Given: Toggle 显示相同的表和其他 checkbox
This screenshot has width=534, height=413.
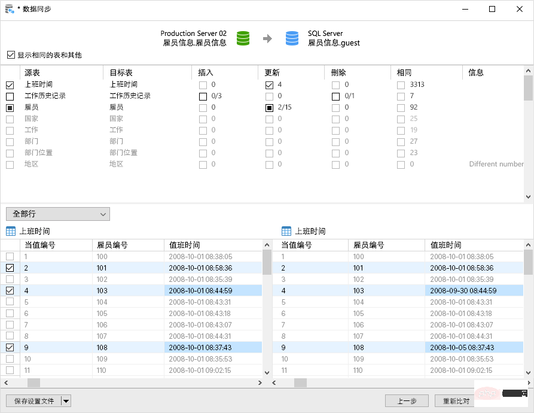Looking at the screenshot, I should pos(11,55).
